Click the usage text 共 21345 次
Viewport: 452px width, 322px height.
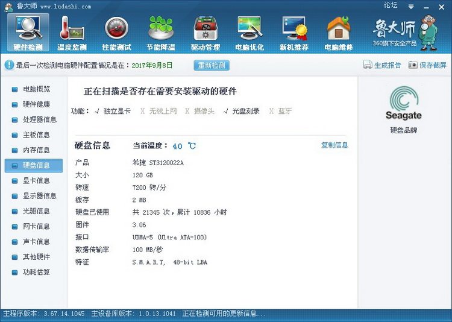[151, 212]
